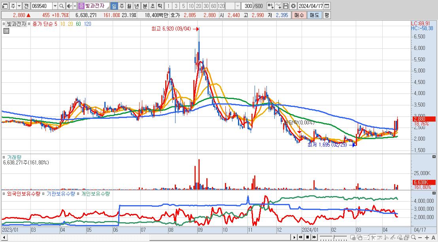Click the speaker sound icon
Image resolution: width=438 pixels, height=242 pixels.
coord(70,6)
